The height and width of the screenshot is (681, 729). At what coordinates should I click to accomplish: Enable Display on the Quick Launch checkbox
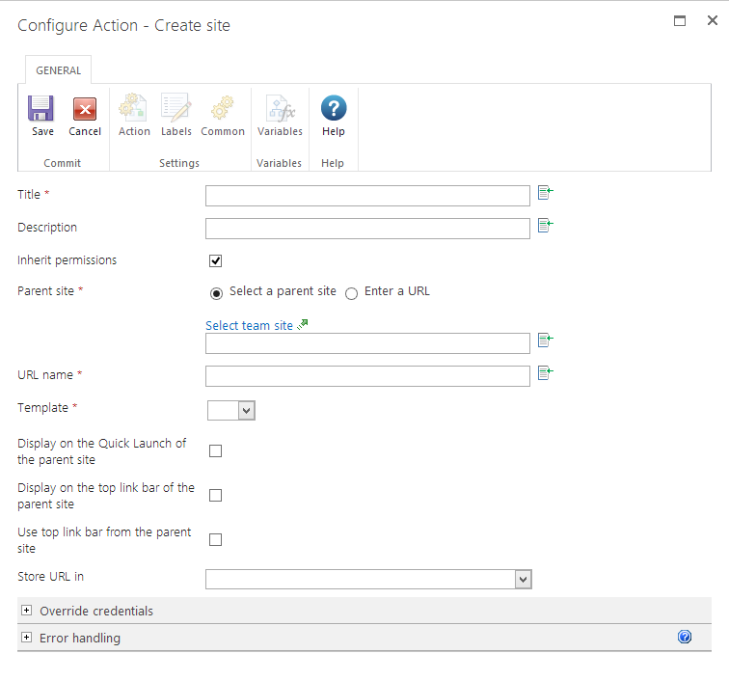click(x=216, y=450)
